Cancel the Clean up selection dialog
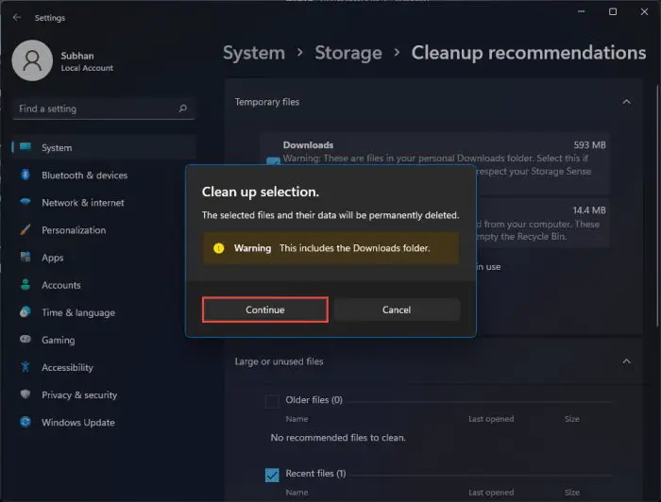This screenshot has width=661, height=502. 397,310
